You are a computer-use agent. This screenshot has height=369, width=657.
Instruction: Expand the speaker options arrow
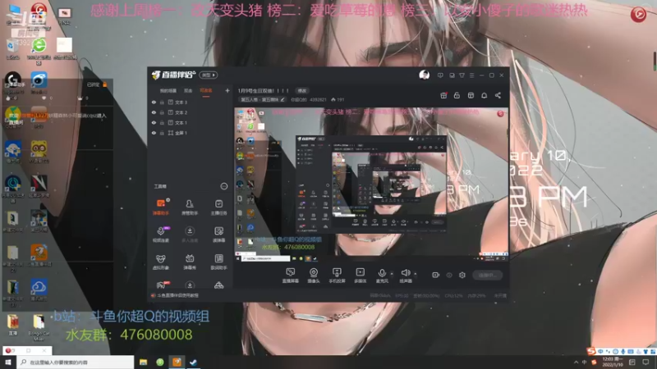pyautogui.click(x=416, y=274)
